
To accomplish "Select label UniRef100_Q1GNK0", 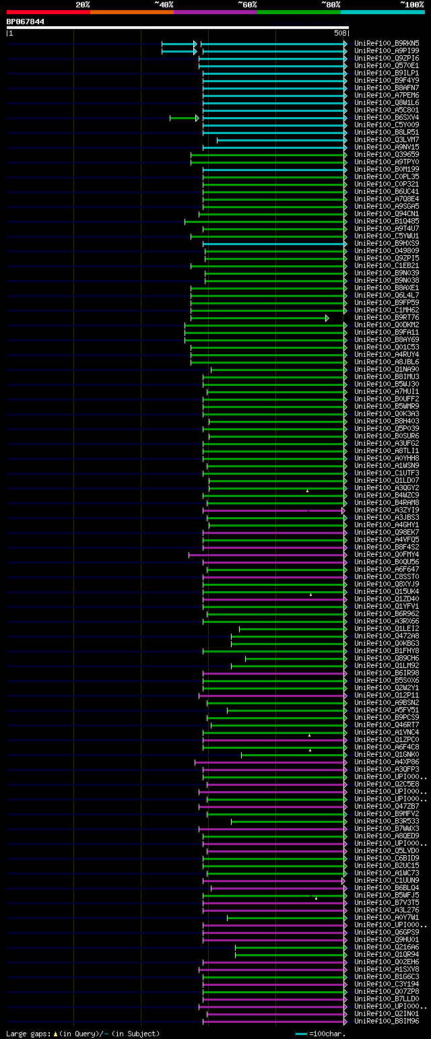I will (387, 754).
